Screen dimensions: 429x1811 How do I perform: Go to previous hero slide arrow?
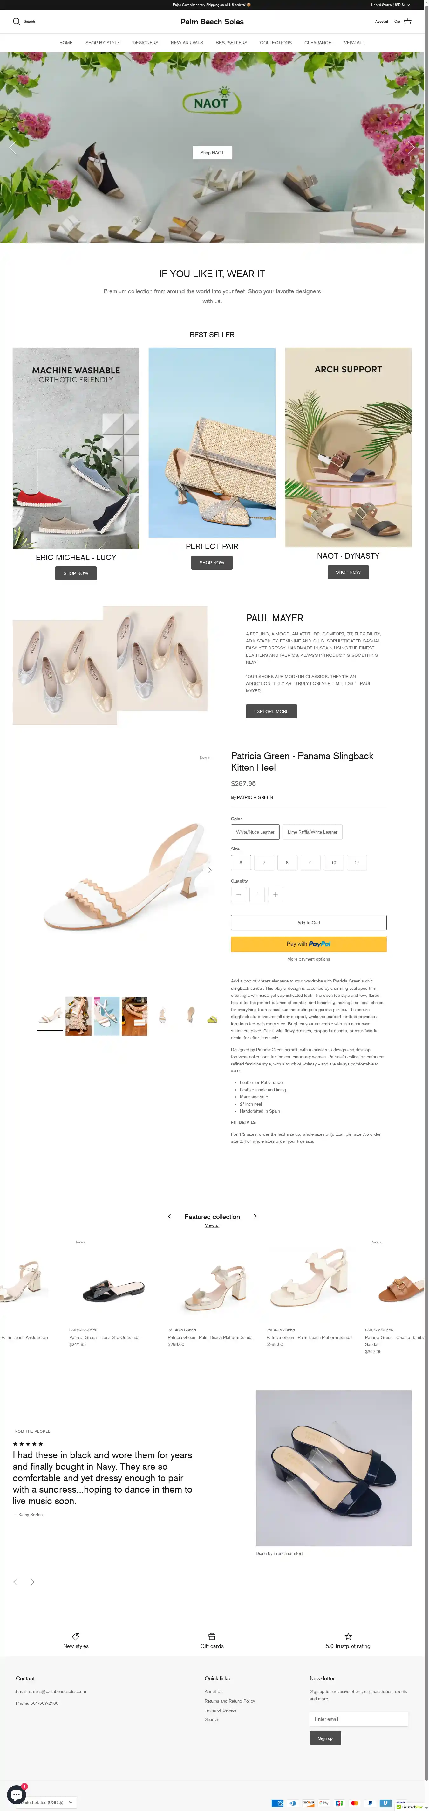point(13,148)
